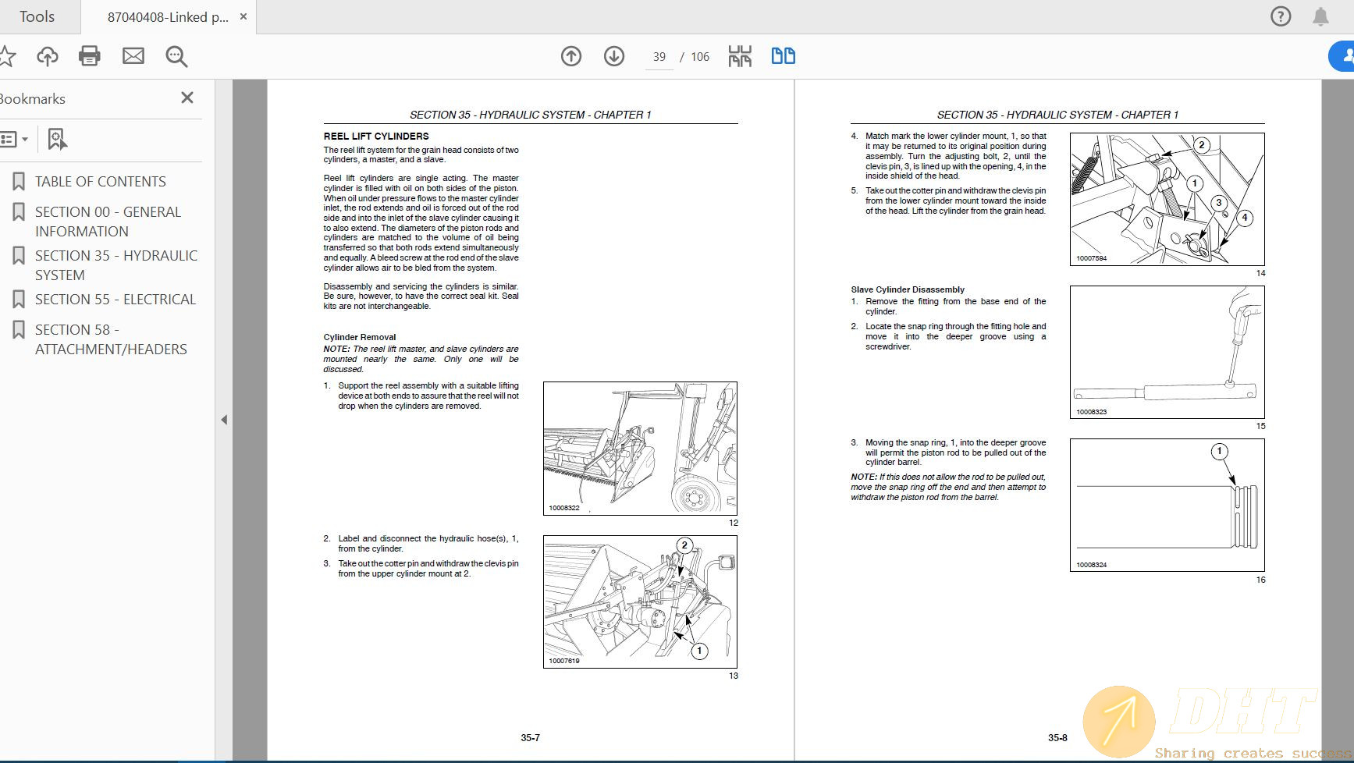Image resolution: width=1354 pixels, height=763 pixels.
Task: Select the 87040408-Linked document tab
Action: tap(168, 16)
